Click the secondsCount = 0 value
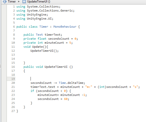The width and height of the screenshot is (146, 122). pyautogui.click(x=75, y=39)
